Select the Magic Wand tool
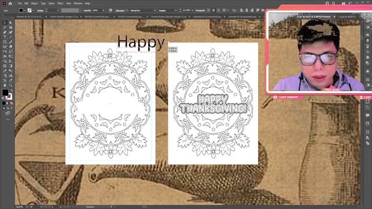The width and height of the screenshot is (372, 209). [x=5, y=27]
